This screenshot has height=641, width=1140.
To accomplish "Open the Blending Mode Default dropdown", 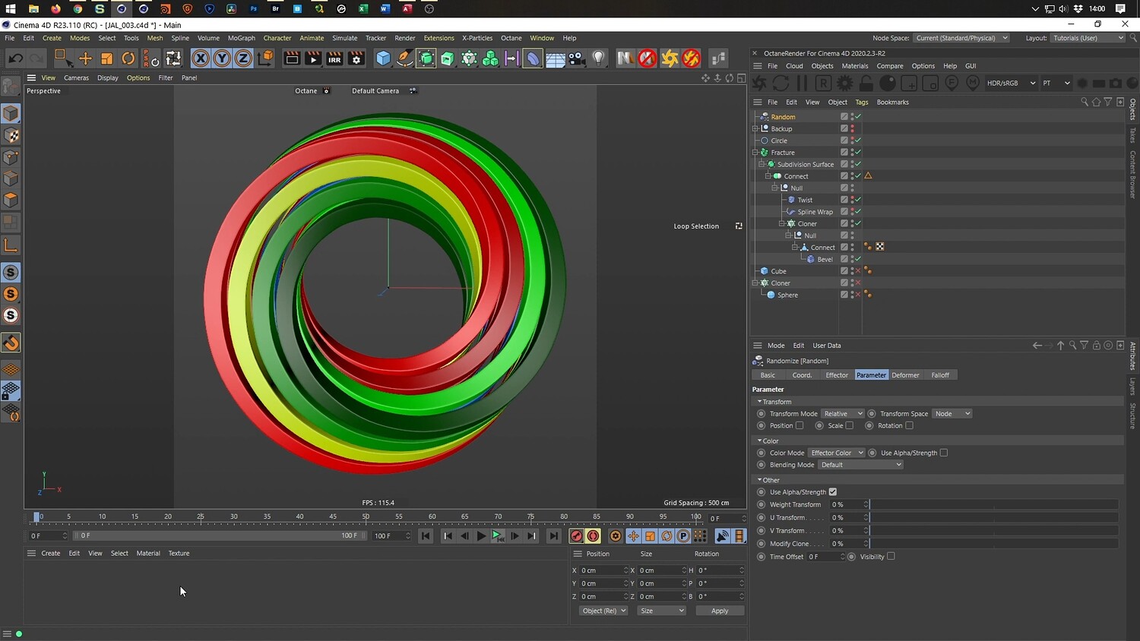I will 860,465.
